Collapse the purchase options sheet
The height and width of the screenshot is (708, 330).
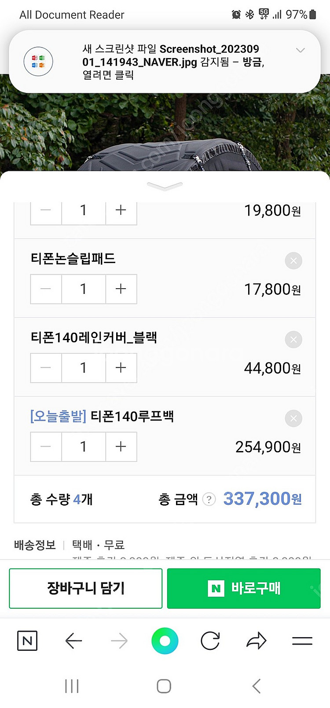pyautogui.click(x=165, y=186)
